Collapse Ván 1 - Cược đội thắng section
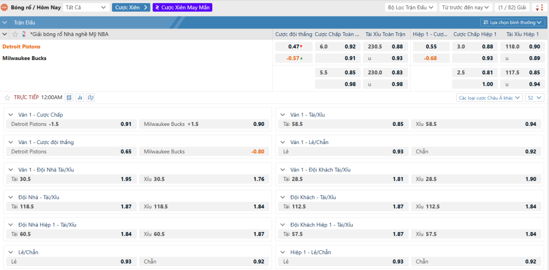Image resolution: width=549 pixels, height=270 pixels. tap(12, 142)
